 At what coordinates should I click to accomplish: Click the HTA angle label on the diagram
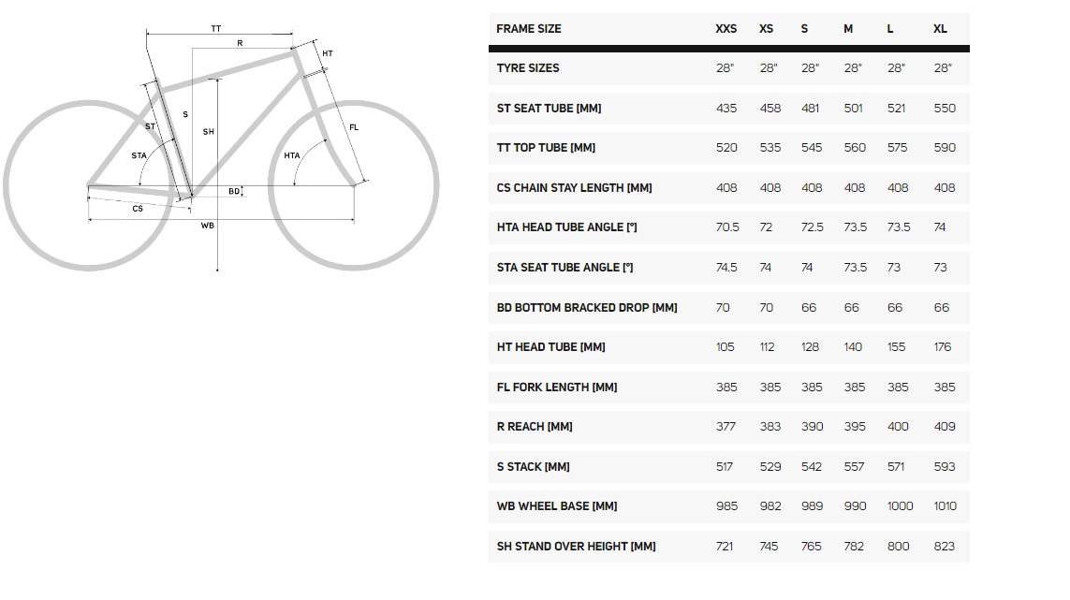(x=292, y=155)
